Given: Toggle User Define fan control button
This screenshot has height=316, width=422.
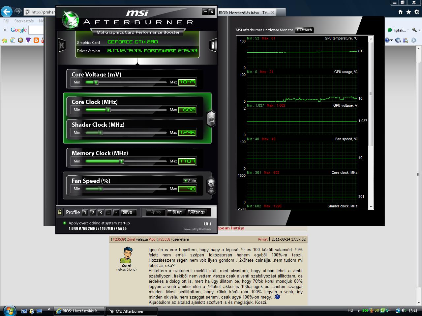Looking at the screenshot, I should (211, 186).
